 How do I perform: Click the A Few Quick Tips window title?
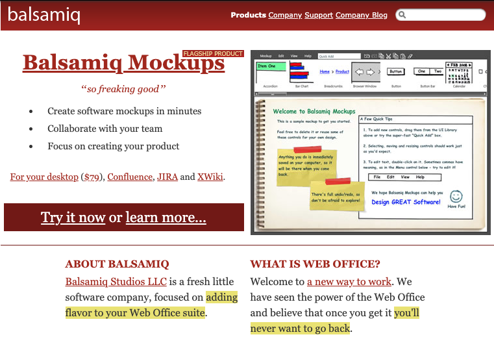click(415, 119)
